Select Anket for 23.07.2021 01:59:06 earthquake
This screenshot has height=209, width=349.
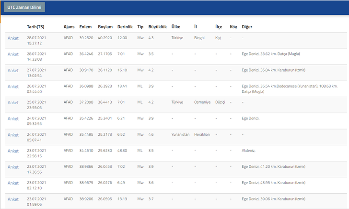13,199
